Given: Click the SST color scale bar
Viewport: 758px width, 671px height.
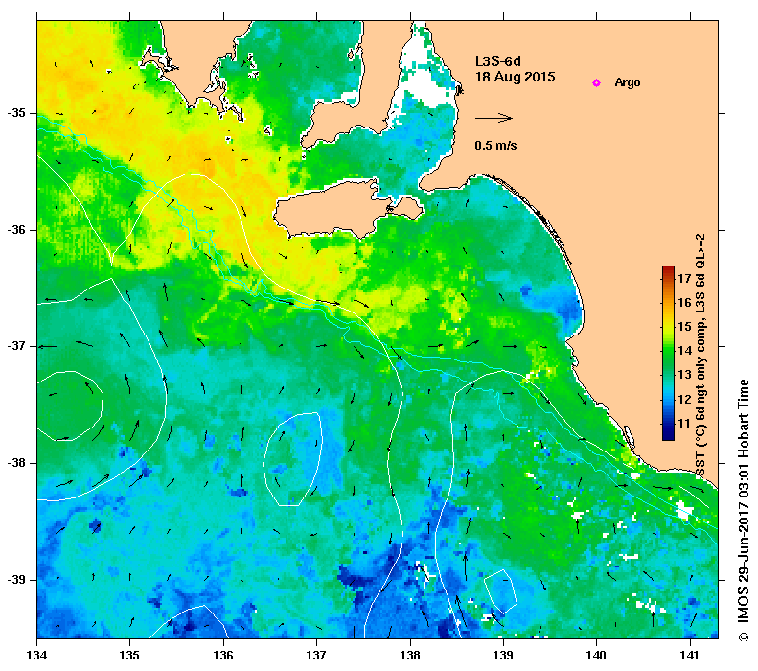Looking at the screenshot, I should tap(668, 353).
